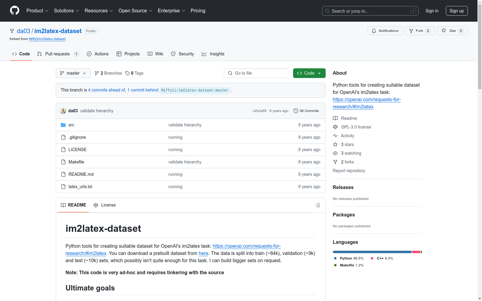Star the repository

pos(452,31)
